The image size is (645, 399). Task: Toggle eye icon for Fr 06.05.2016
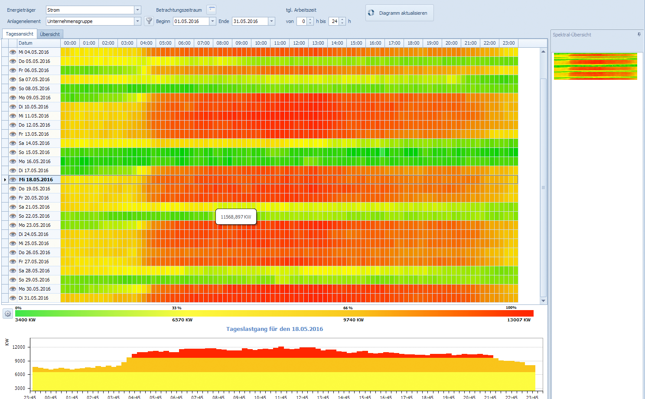coord(13,70)
